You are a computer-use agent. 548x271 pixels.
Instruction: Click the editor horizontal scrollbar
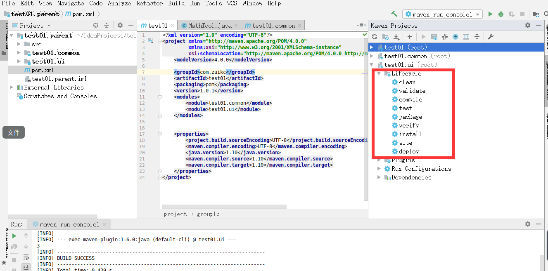pos(224,206)
